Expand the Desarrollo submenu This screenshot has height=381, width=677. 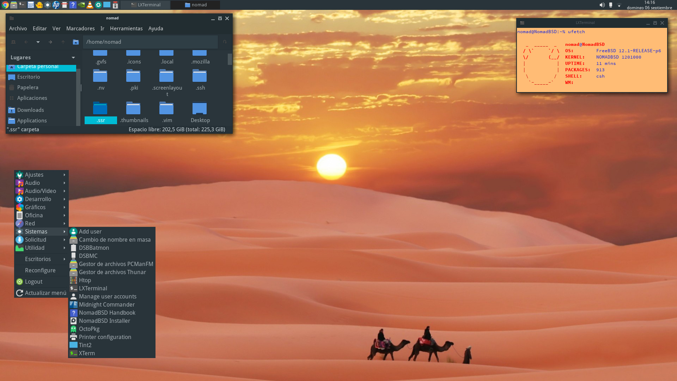(x=38, y=199)
